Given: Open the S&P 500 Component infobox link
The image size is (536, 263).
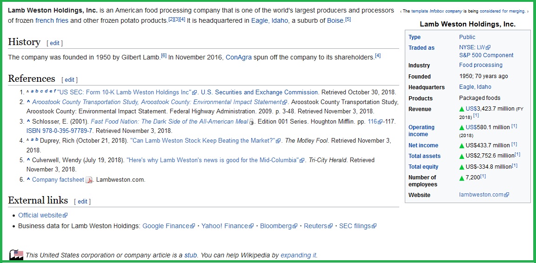Looking at the screenshot, I should coord(486,55).
